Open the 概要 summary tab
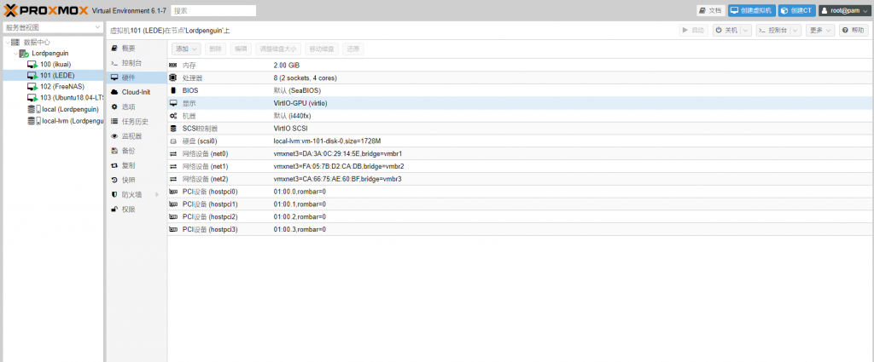Image resolution: width=874 pixels, height=362 pixels. [128, 49]
